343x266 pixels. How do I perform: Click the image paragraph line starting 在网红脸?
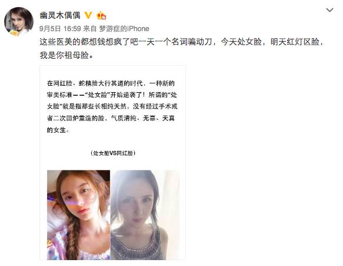[x=111, y=83]
